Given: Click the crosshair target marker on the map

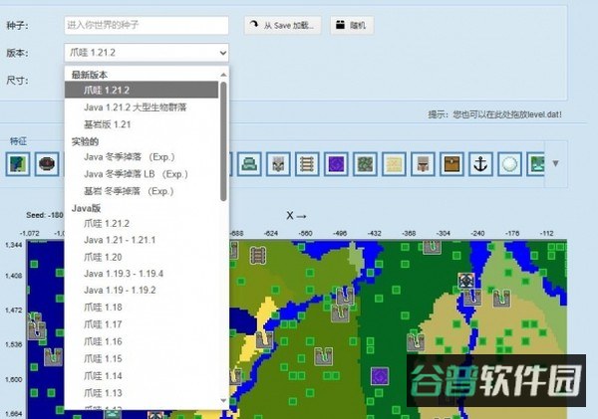Looking at the screenshot, I should tap(466, 281).
